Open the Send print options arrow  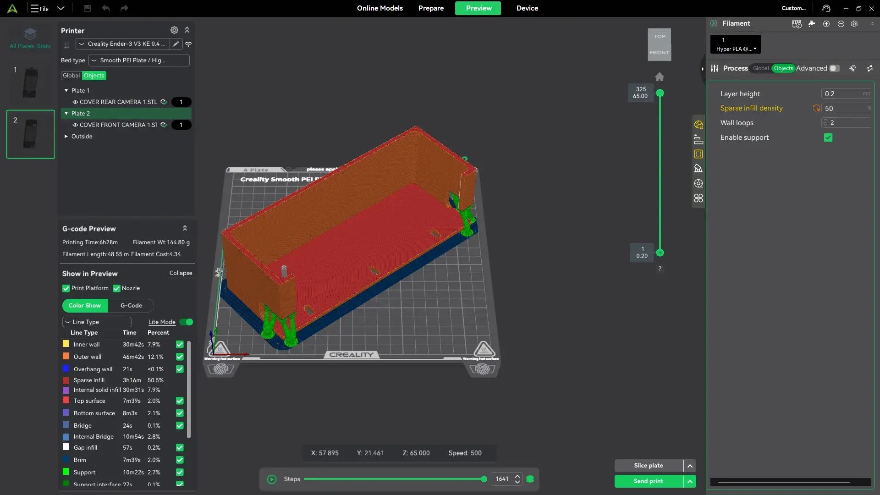pos(690,481)
